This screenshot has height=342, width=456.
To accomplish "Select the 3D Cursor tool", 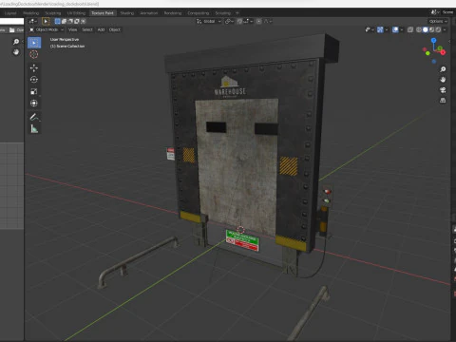I will (34, 54).
